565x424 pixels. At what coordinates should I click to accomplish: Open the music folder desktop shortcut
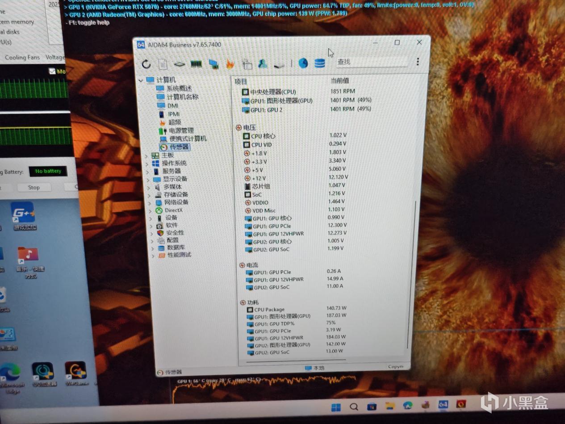[x=29, y=263]
